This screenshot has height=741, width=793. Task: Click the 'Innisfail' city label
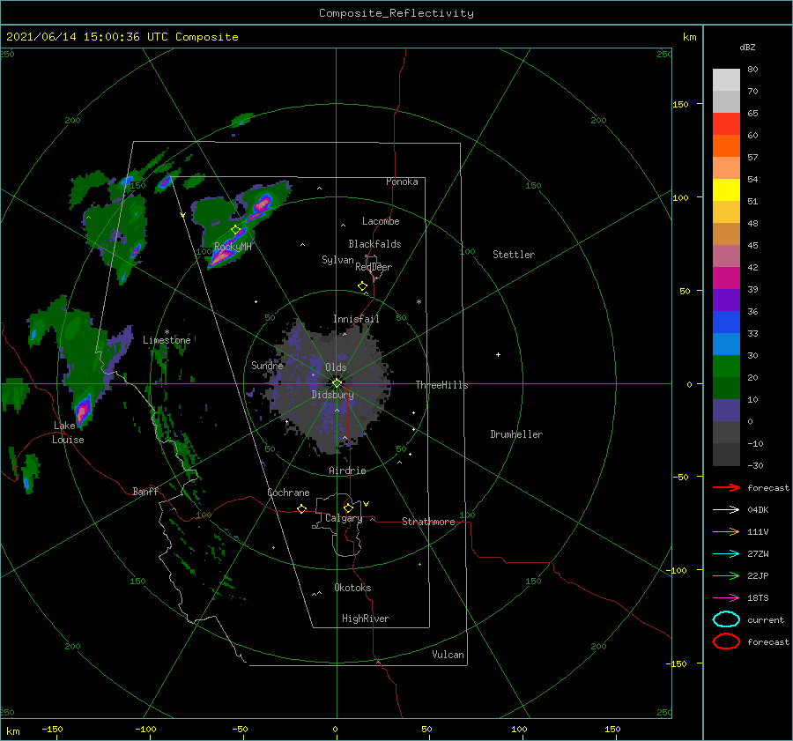(x=356, y=319)
